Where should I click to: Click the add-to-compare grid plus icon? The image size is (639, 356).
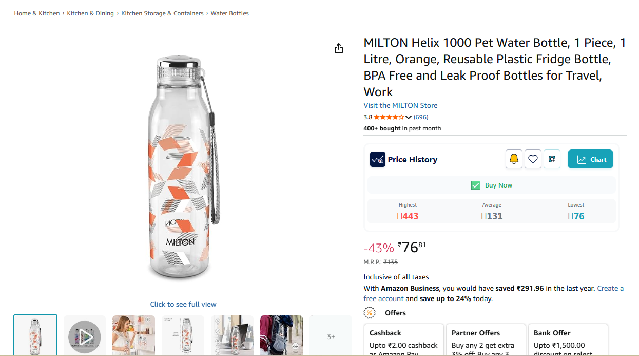552,159
